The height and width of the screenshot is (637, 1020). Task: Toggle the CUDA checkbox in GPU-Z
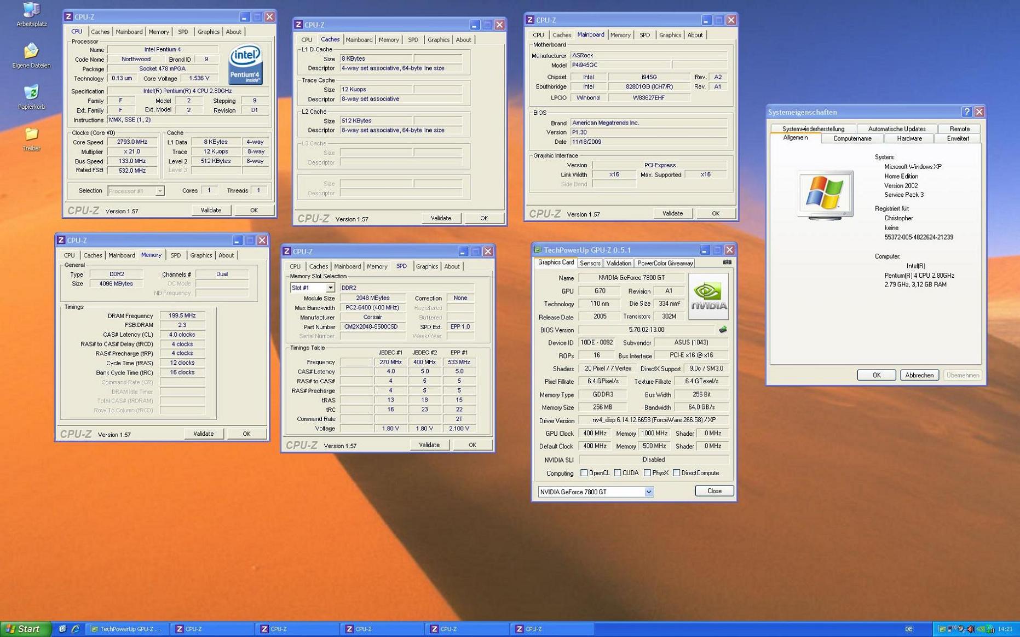click(x=617, y=473)
